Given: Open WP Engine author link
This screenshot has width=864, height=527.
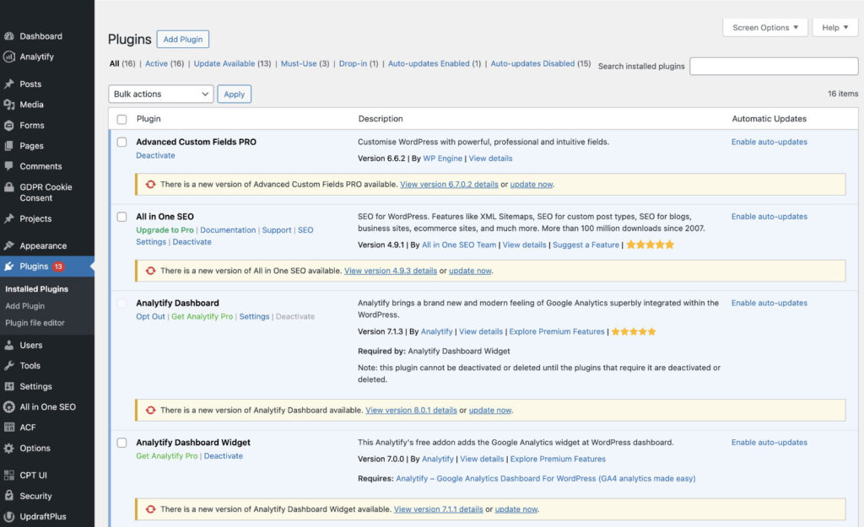Looking at the screenshot, I should [442, 159].
